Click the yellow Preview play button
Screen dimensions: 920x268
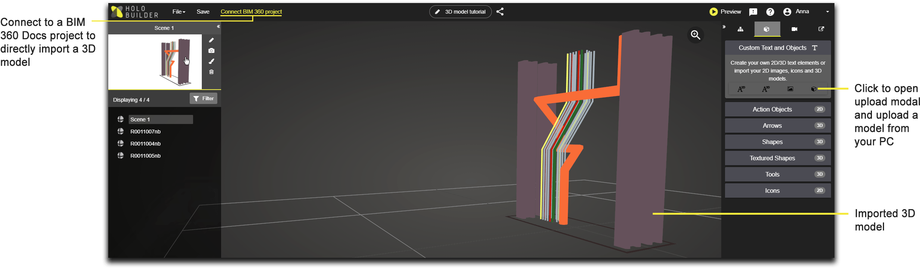713,12
